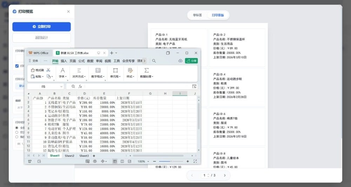This screenshot has height=187, width=351.
Task: Switch to the 插入 (Insert) ribbon tab
Action: click(x=64, y=61)
